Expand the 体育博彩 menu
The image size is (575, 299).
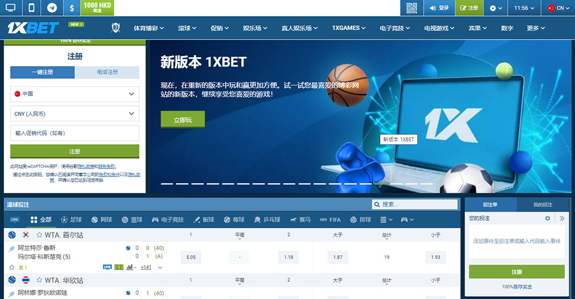tap(148, 28)
